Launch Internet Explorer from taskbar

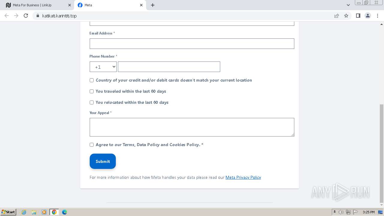(24, 212)
